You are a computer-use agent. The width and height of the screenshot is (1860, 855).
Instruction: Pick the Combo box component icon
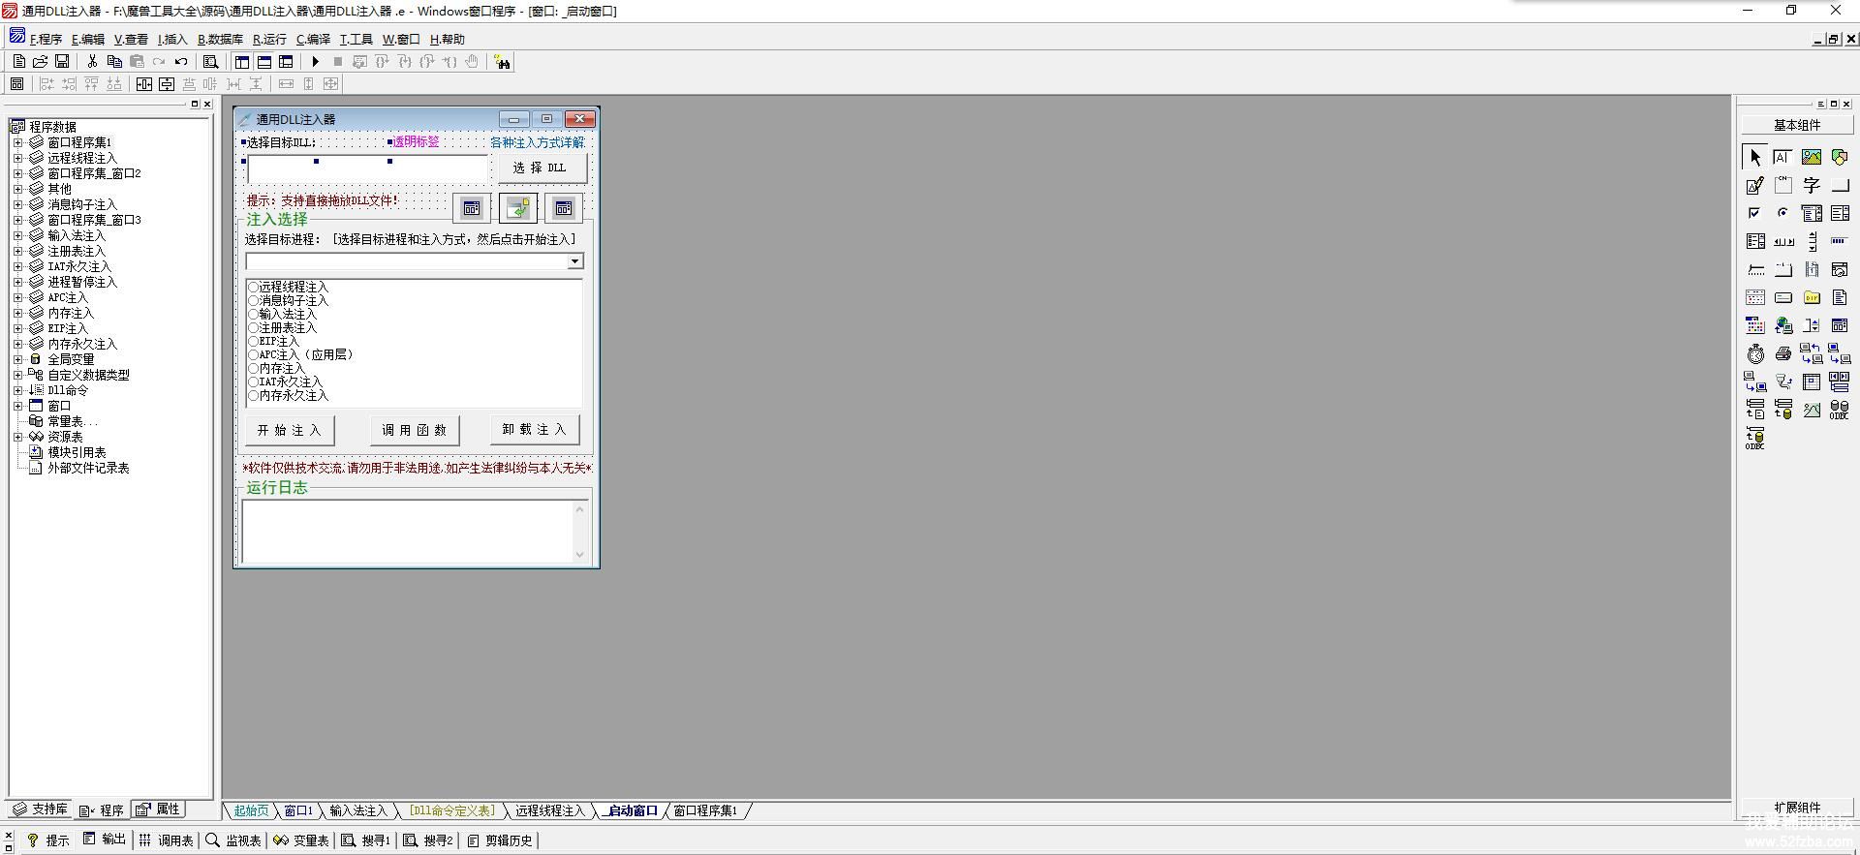pyautogui.click(x=1812, y=213)
